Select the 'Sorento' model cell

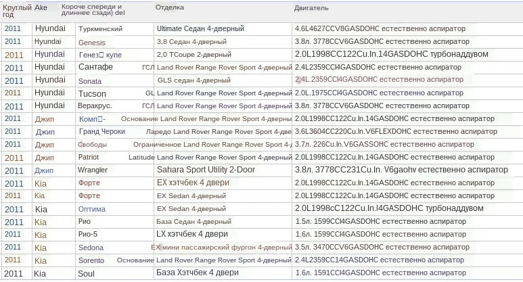click(91, 260)
